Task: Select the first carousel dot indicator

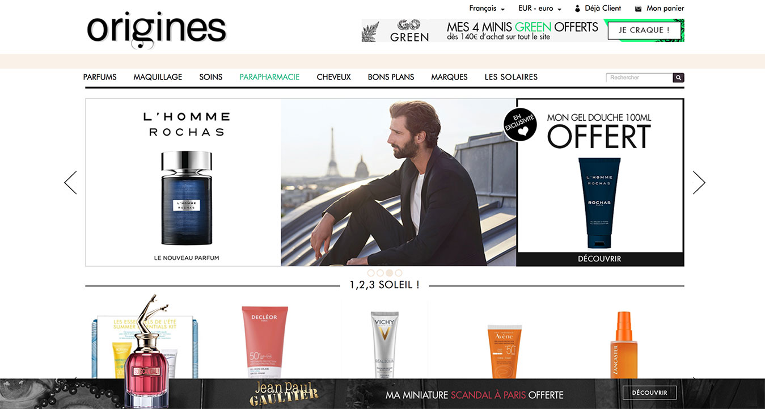Action: 371,273
